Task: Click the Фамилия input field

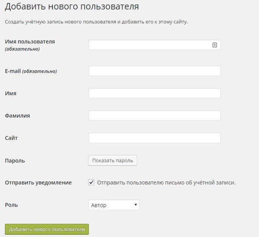Action: [x=154, y=116]
